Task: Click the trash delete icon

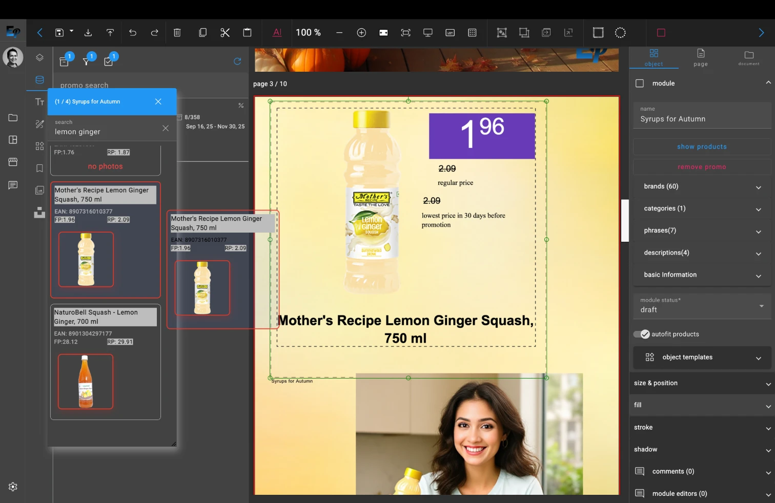Action: (x=177, y=33)
